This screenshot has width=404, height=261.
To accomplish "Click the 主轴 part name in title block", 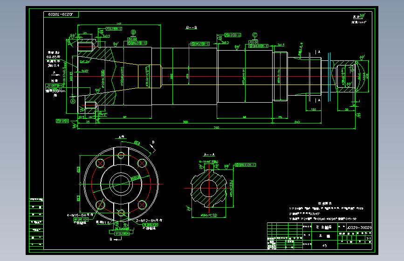I will (x=325, y=236).
